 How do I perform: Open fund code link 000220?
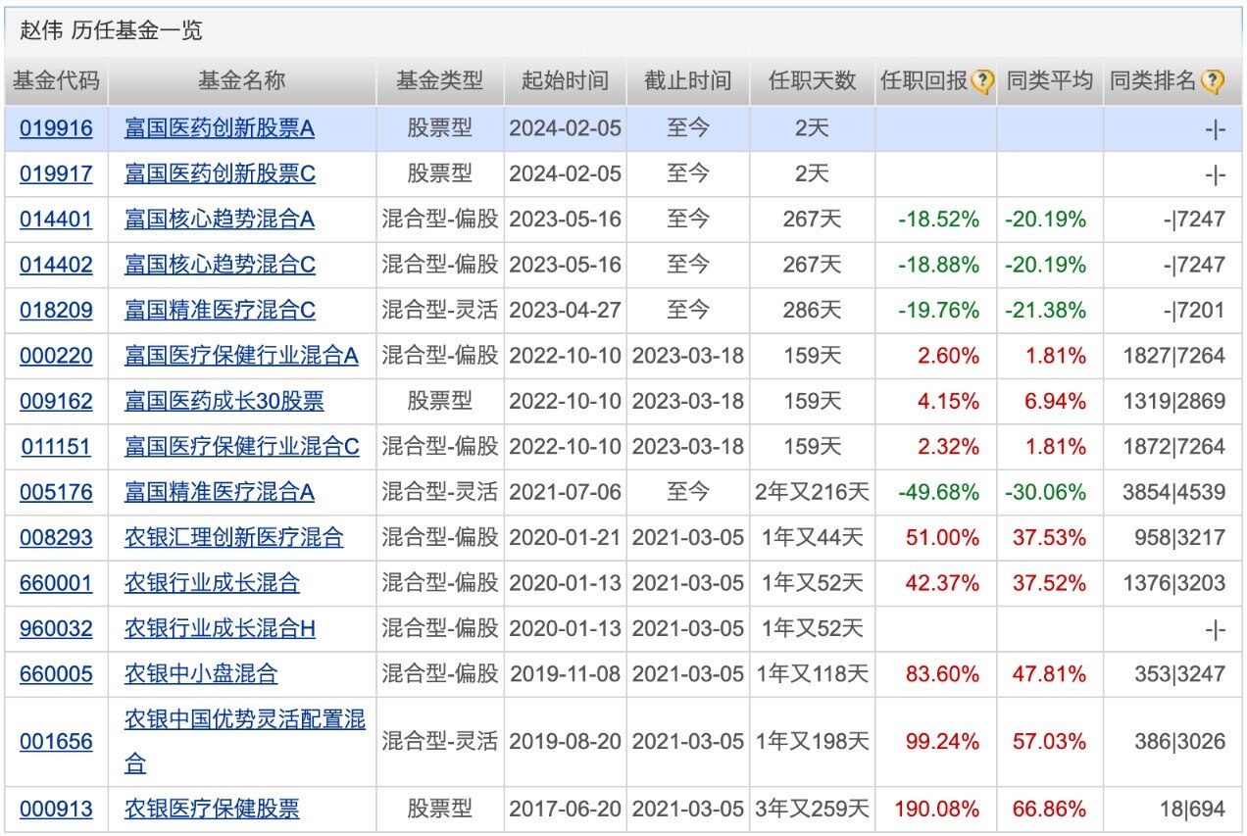click(x=56, y=356)
